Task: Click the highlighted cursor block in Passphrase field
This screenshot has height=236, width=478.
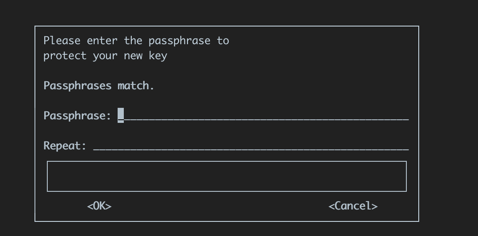Action: click(x=121, y=116)
